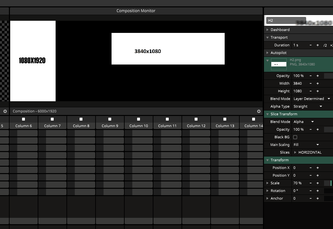Decrease Position X with the minus icon
The height and width of the screenshot is (229, 333).
click(x=310, y=168)
